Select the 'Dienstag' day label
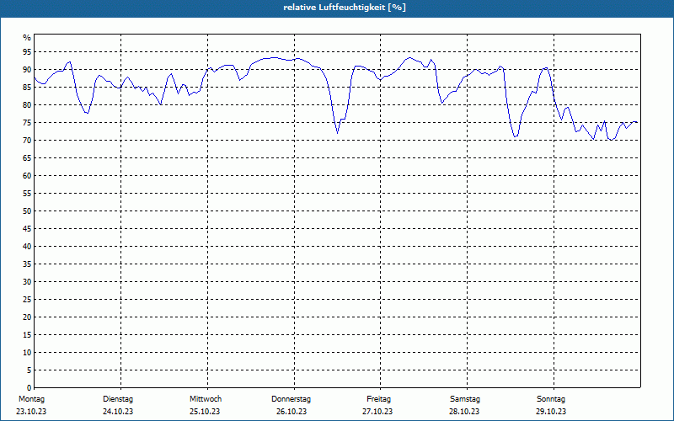Image resolution: width=674 pixels, height=421 pixels. pyautogui.click(x=118, y=399)
